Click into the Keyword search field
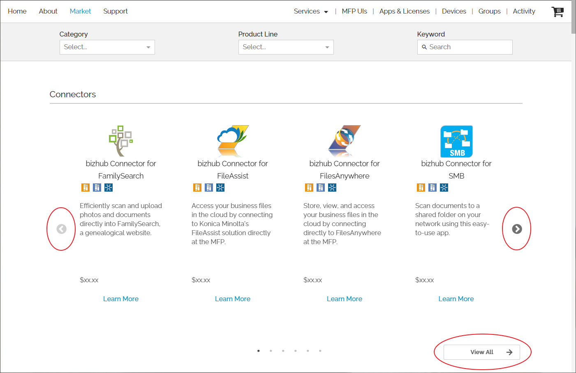 (465, 47)
